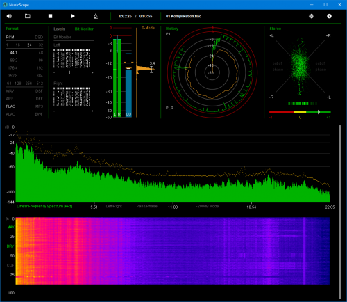Click the S-Mode label
The height and width of the screenshot is (302, 347).
point(148,28)
